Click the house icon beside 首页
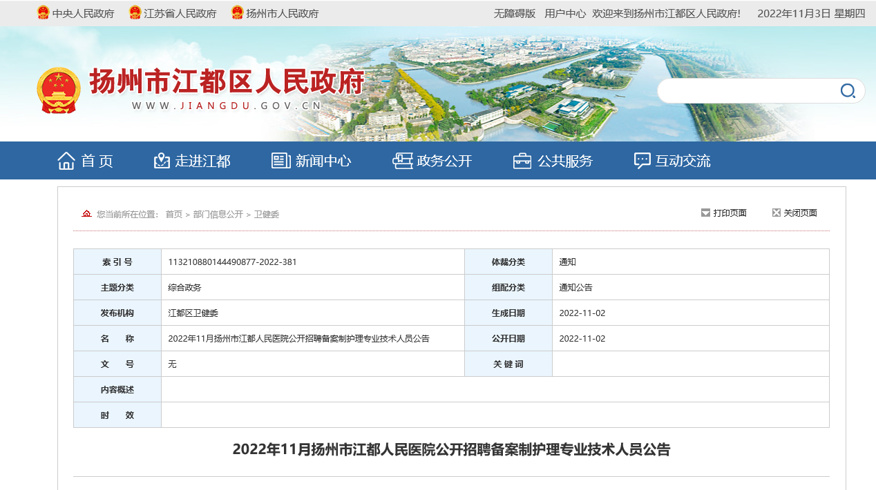 point(66,161)
